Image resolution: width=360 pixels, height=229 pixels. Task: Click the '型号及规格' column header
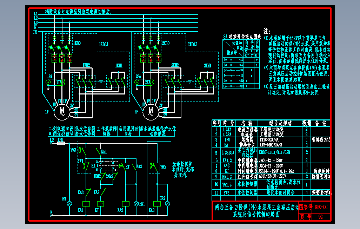[x=281, y=124]
